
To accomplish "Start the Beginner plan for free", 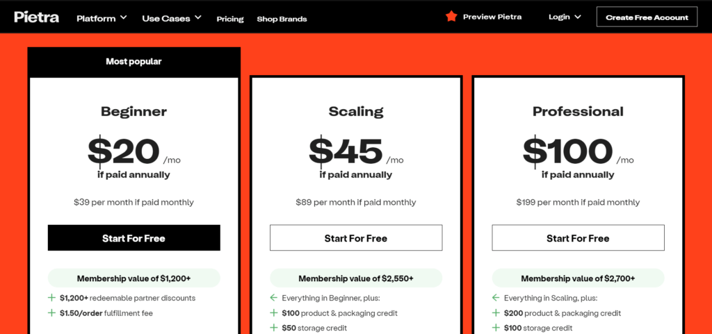I will click(134, 238).
